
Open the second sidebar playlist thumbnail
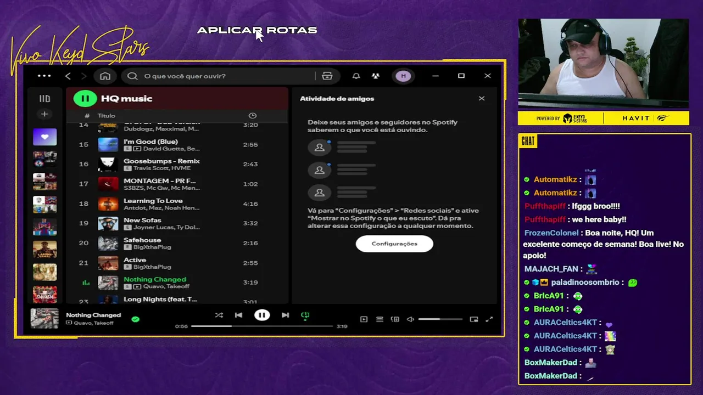click(x=44, y=159)
